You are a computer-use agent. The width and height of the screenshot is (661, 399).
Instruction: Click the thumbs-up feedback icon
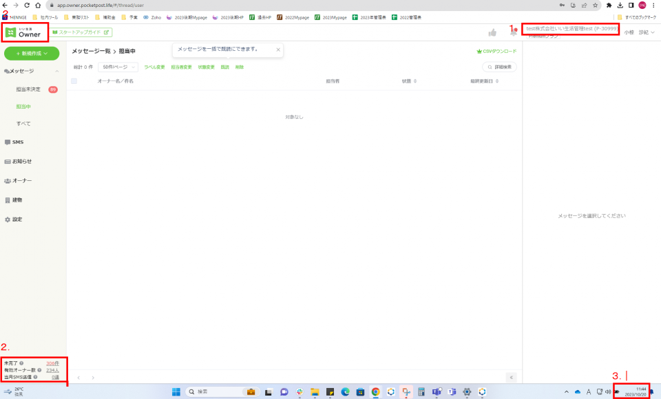492,32
